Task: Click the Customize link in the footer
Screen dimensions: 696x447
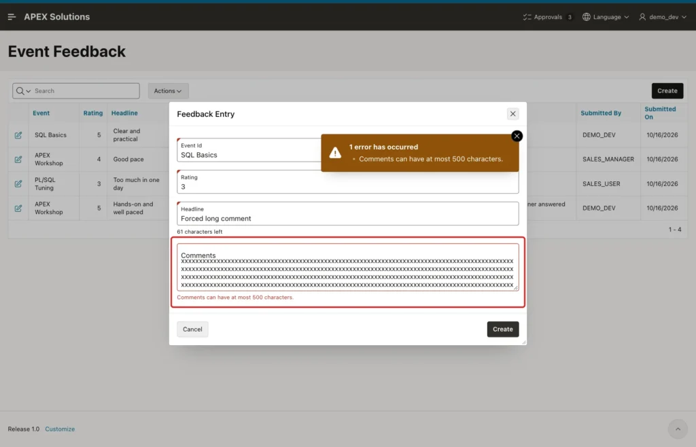Action: (x=60, y=429)
